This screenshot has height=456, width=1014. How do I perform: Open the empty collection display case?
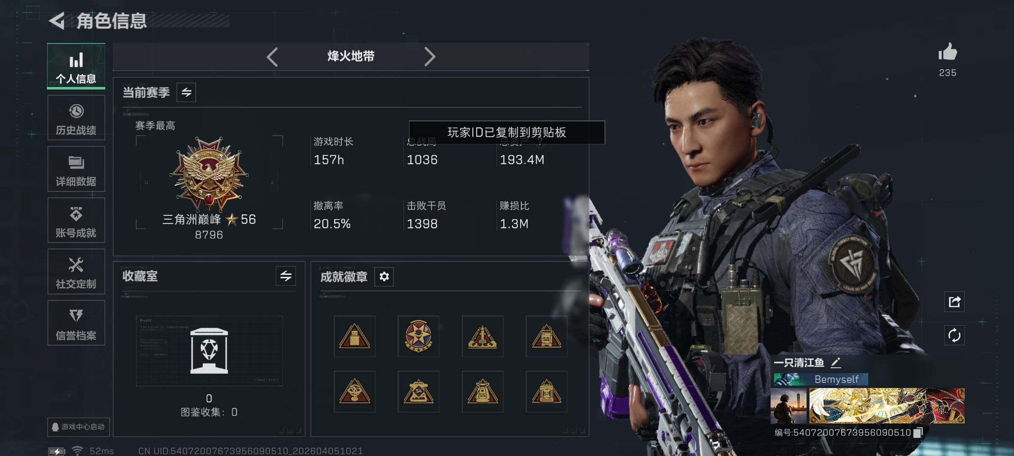click(209, 351)
